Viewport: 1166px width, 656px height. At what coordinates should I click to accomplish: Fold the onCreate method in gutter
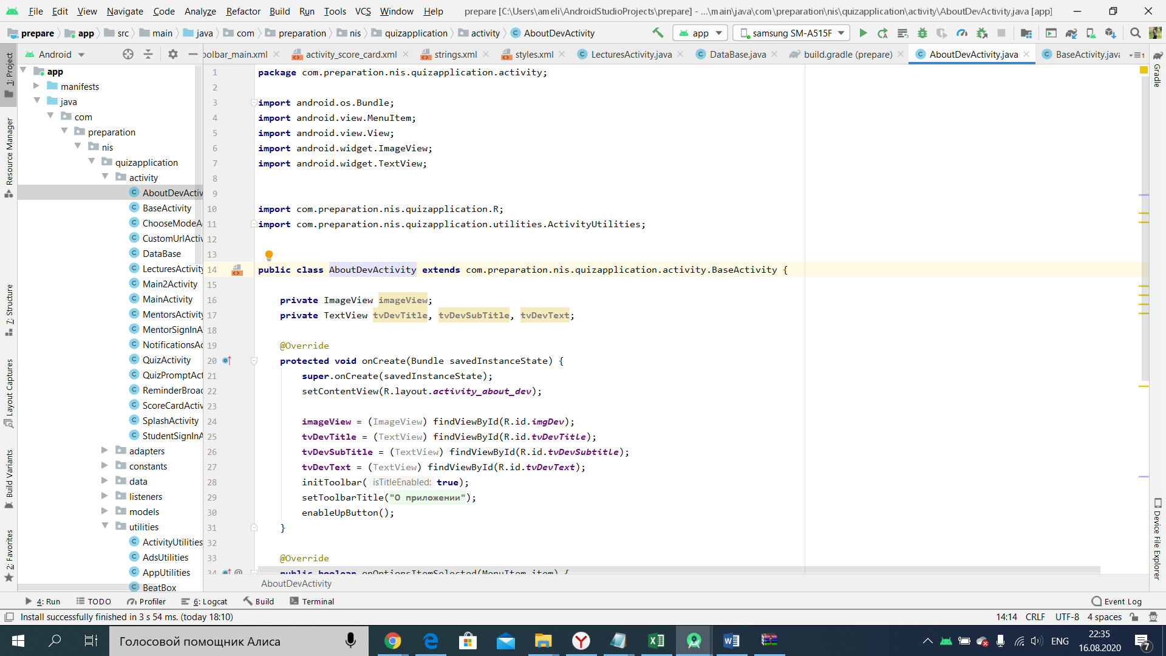pyautogui.click(x=254, y=361)
